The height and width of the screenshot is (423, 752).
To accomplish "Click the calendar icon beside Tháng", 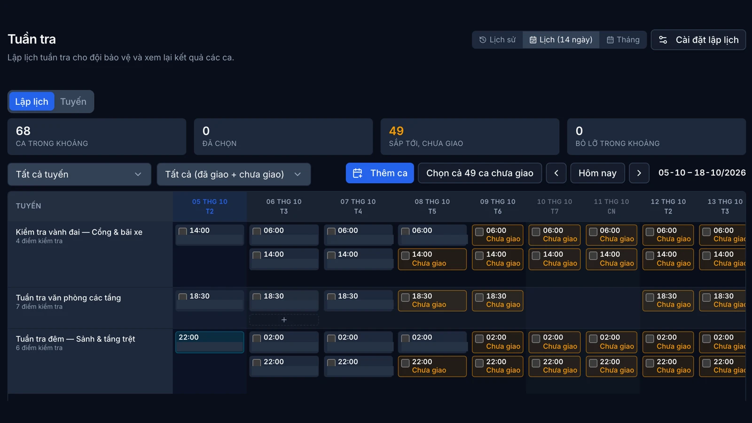I will tap(610, 40).
